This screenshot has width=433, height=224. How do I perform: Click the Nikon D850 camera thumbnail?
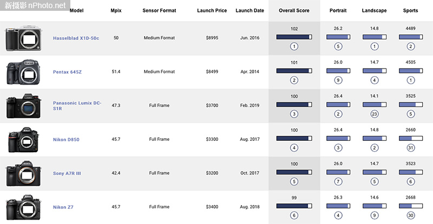tap(21, 140)
